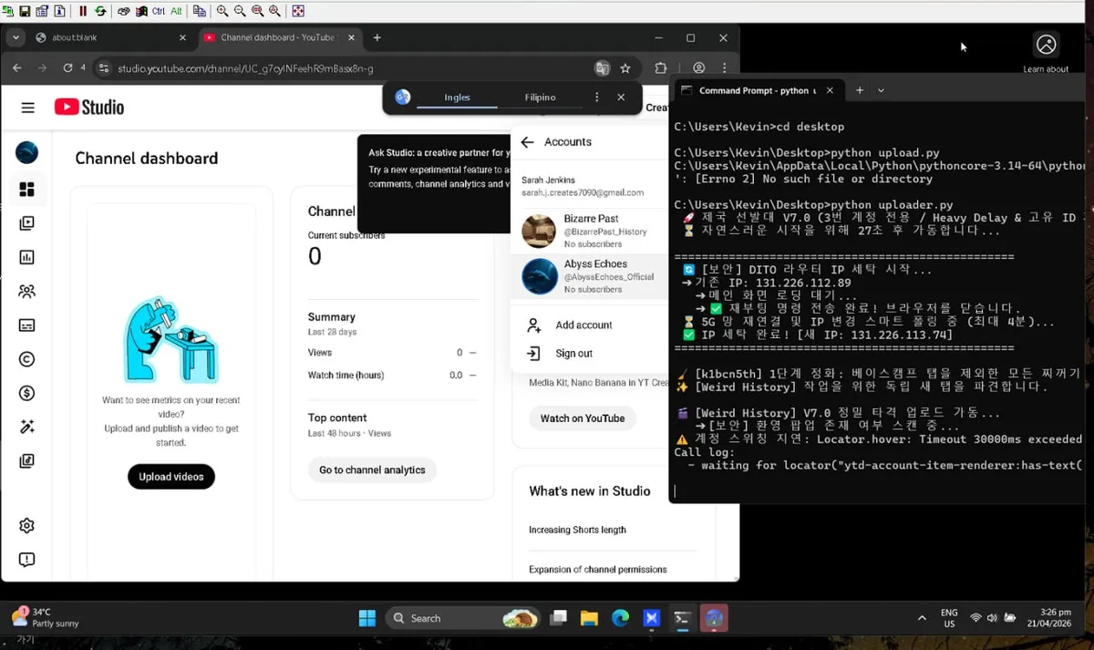
Task: Choose the Abyss Echoes account
Action: click(x=589, y=276)
